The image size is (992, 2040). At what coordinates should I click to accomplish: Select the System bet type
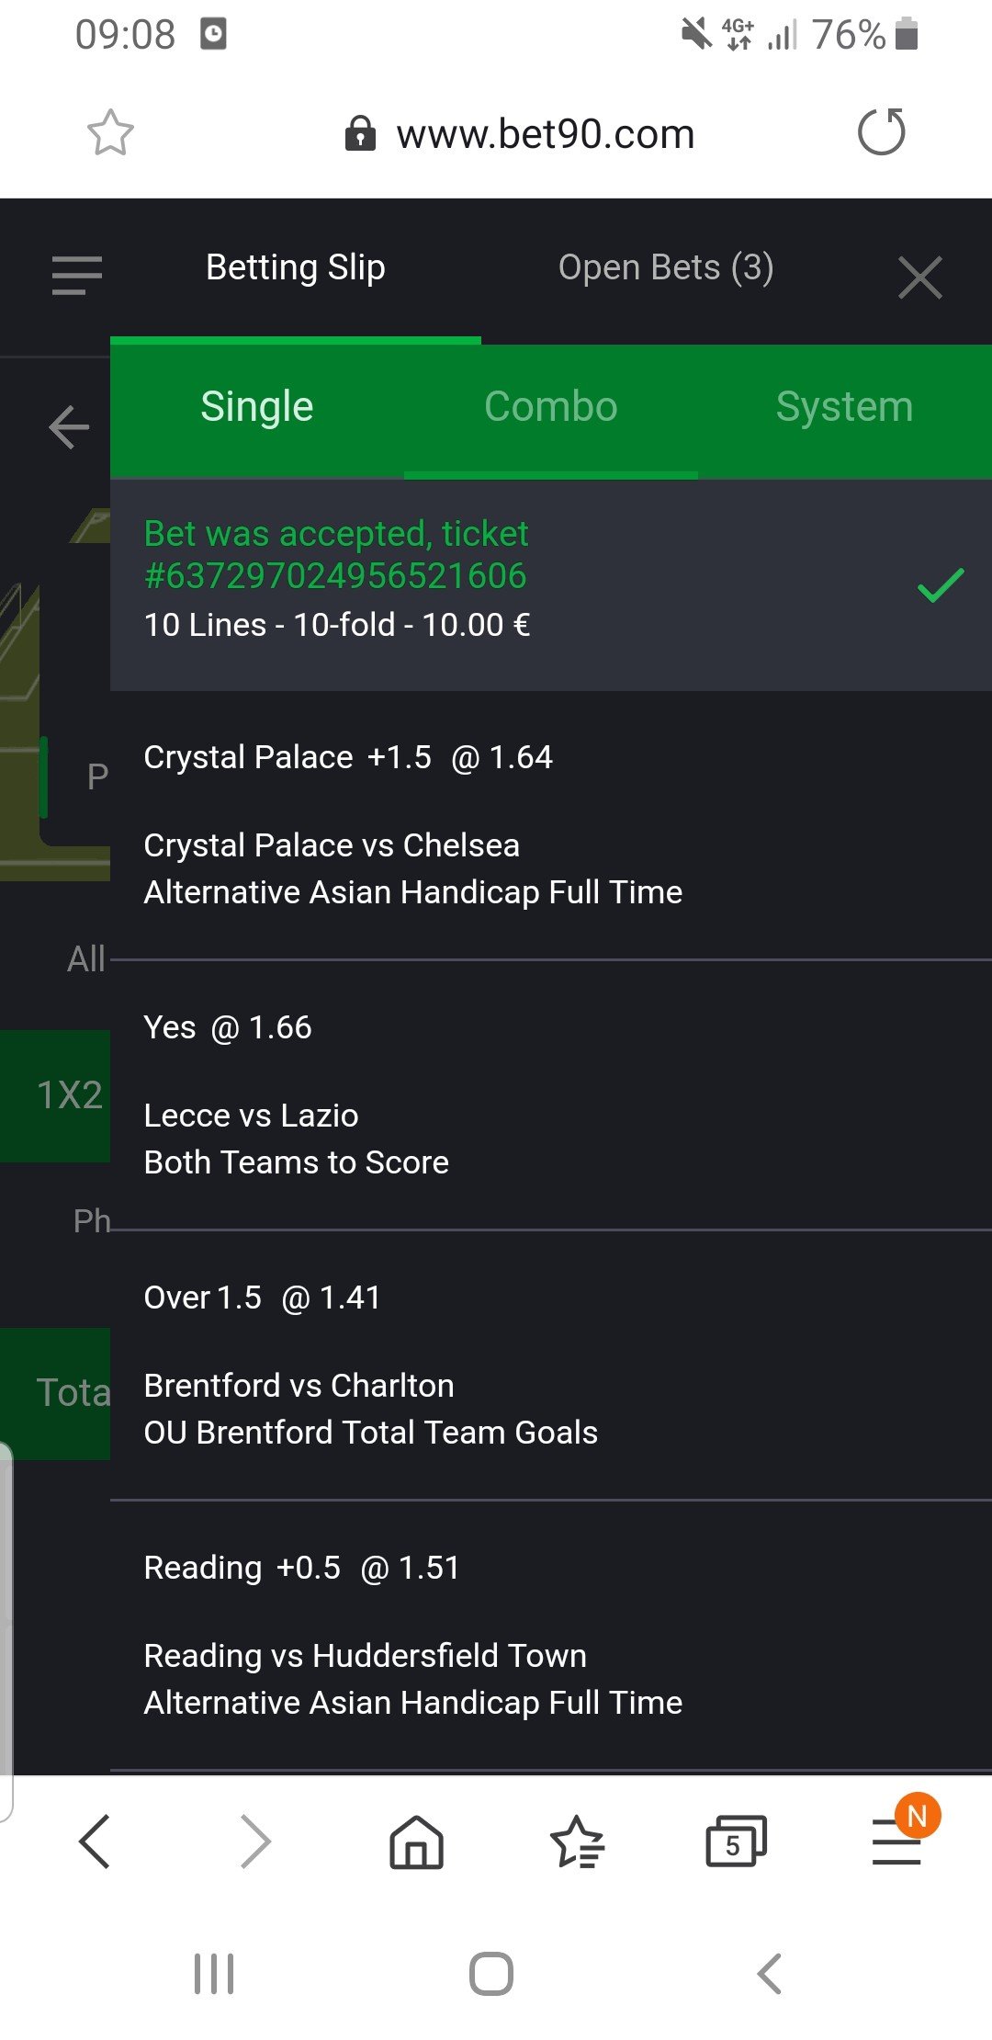pyautogui.click(x=844, y=407)
